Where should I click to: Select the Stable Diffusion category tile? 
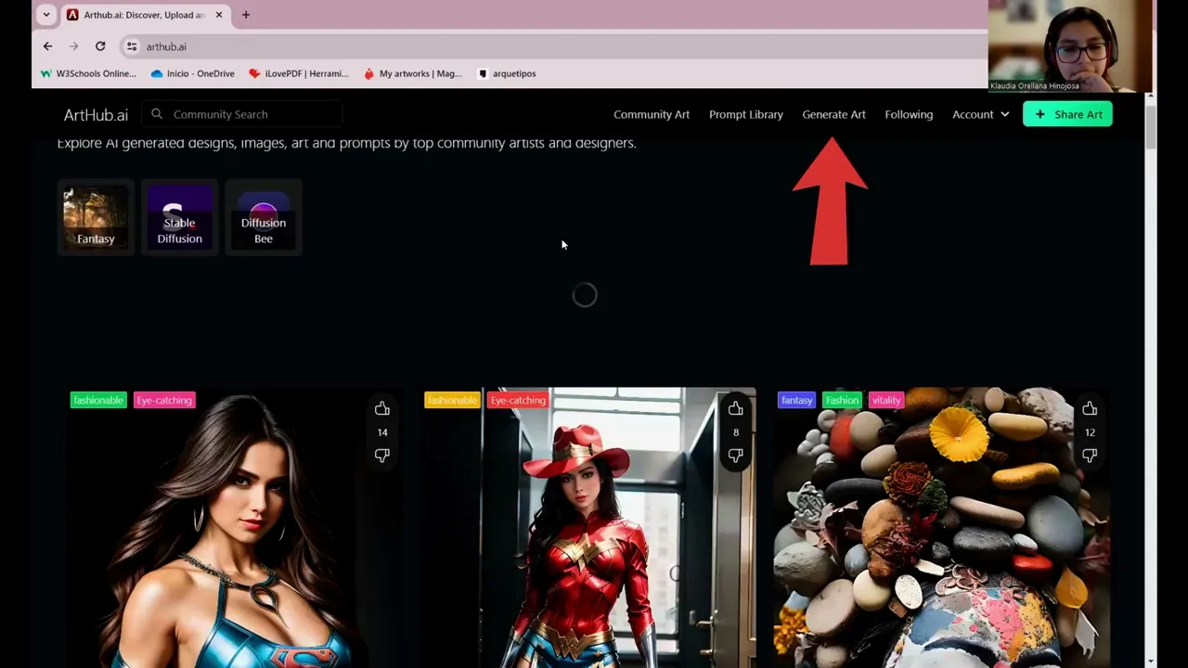179,217
